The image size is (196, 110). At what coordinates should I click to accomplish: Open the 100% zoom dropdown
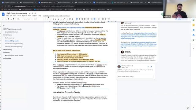[x=19, y=19]
